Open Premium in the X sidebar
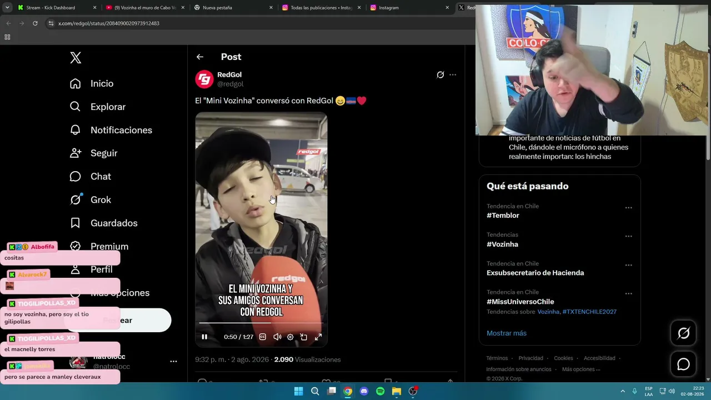The height and width of the screenshot is (400, 711). (99, 247)
